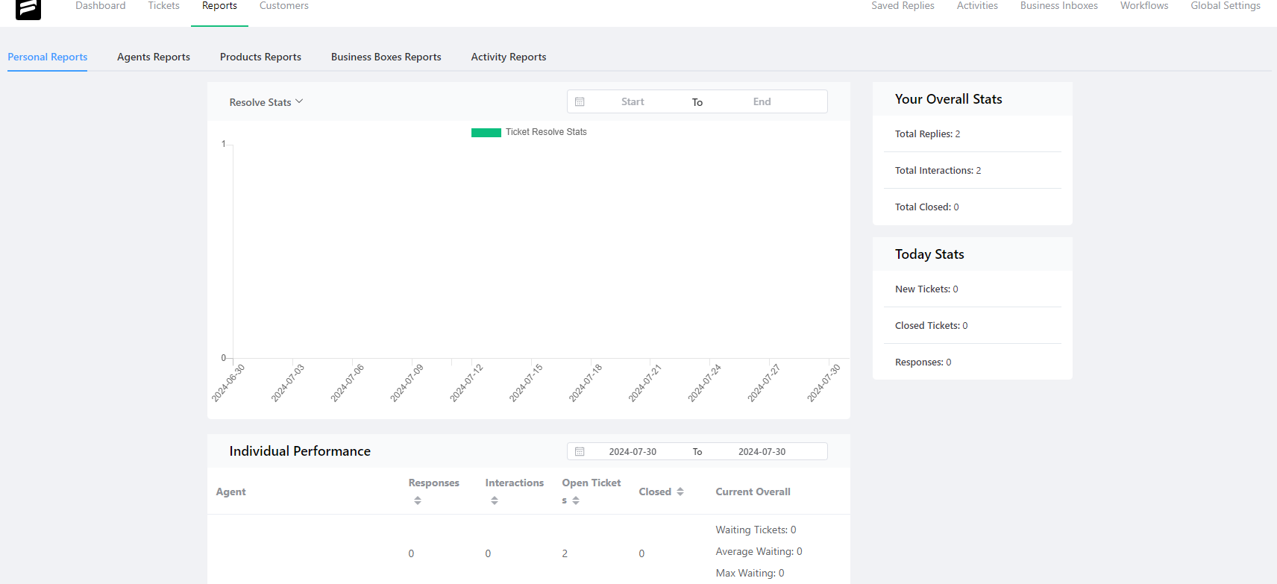This screenshot has width=1277, height=584.
Task: Click Average Waiting: 0 text
Action: (759, 552)
